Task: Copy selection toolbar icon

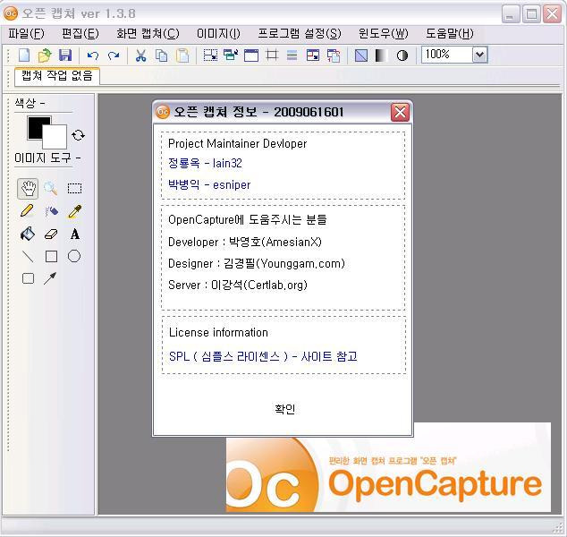Action: click(x=161, y=55)
